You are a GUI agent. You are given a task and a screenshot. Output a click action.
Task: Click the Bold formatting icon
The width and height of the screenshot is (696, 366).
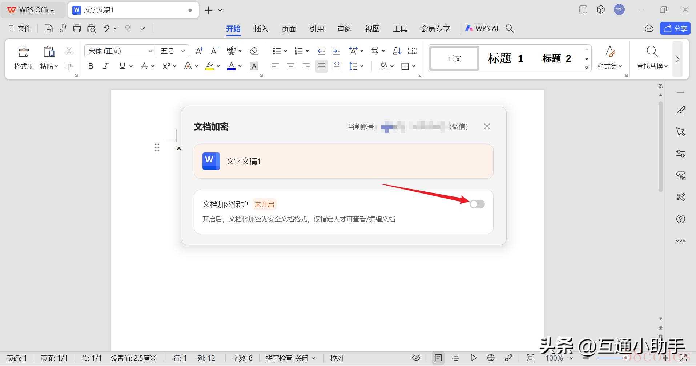point(91,66)
